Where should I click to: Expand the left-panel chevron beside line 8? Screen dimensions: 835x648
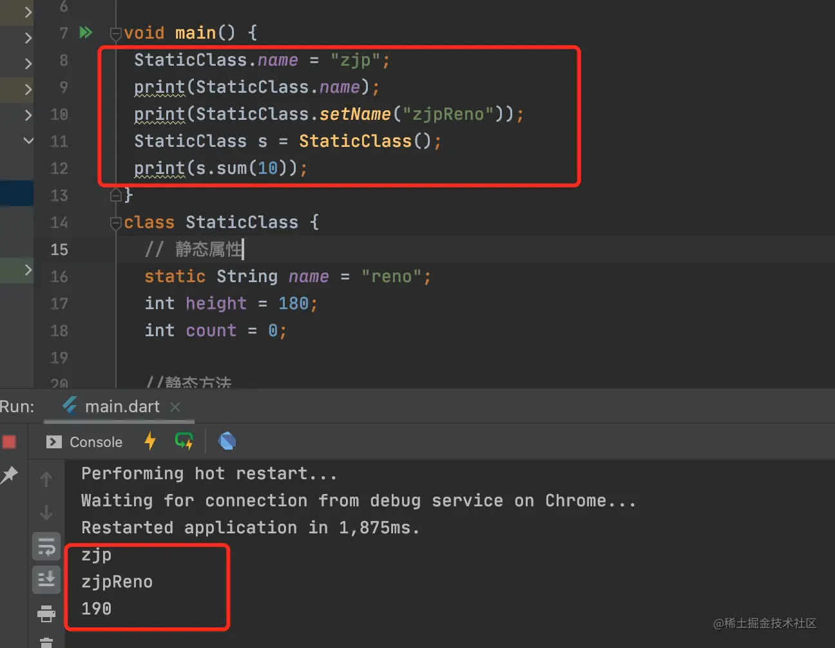pos(28,63)
